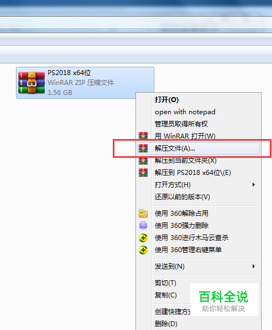Select the PS2018 x64位 WinRAR archive icon

point(32,83)
